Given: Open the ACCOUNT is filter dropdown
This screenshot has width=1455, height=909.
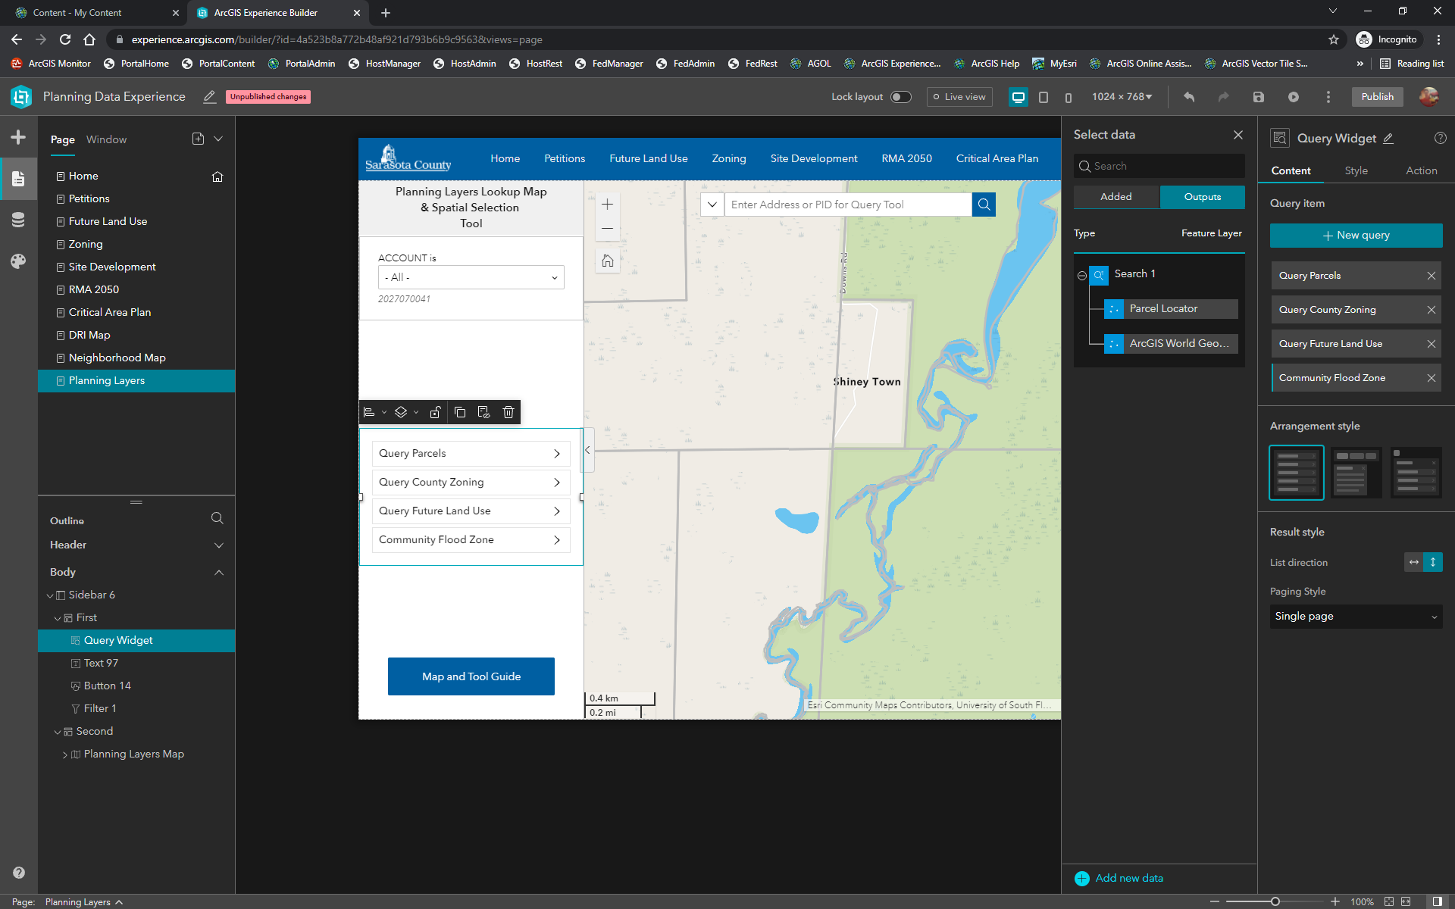Looking at the screenshot, I should pyautogui.click(x=471, y=277).
